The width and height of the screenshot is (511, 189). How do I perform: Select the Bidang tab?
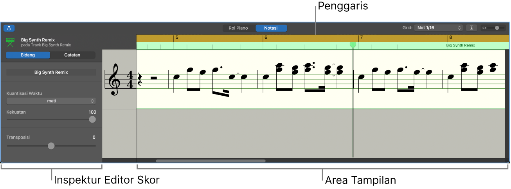point(28,55)
